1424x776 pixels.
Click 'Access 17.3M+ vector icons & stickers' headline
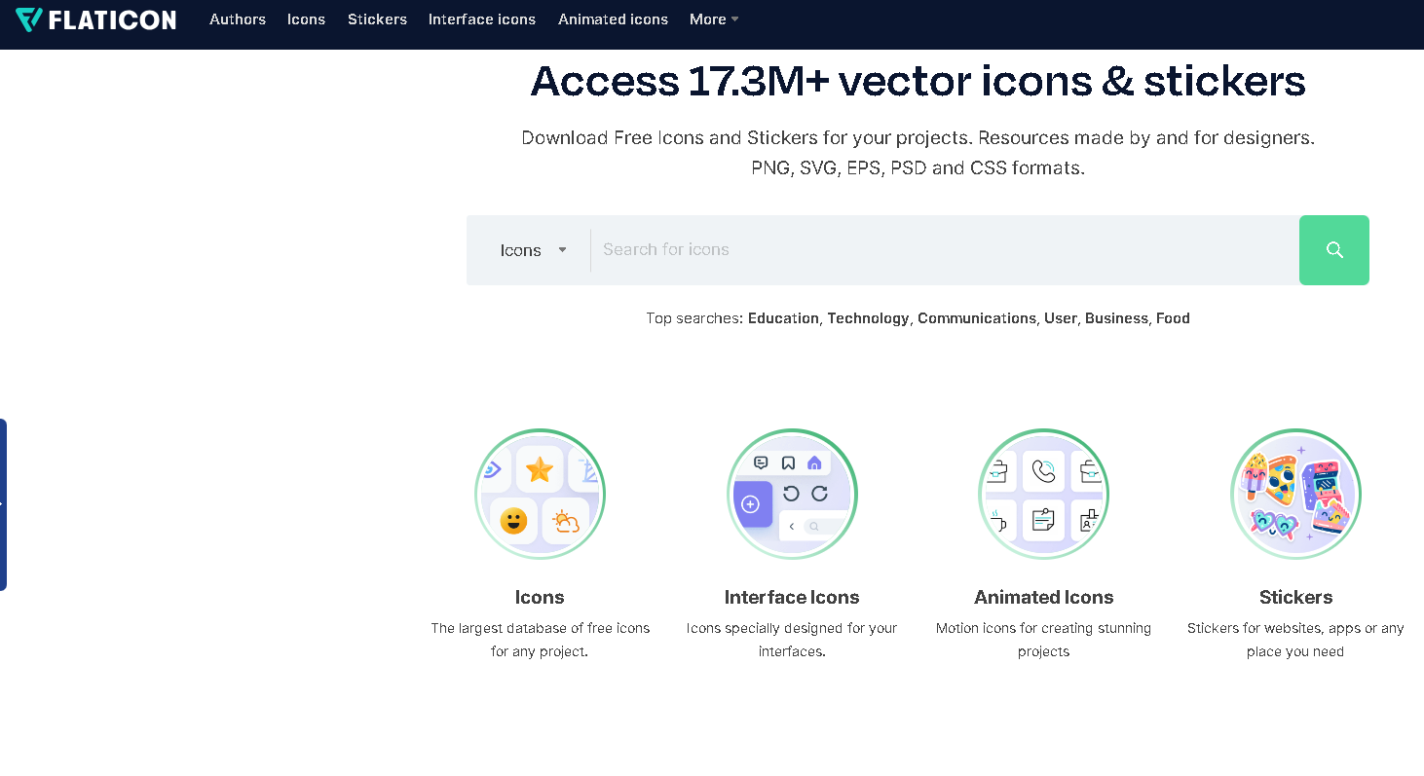point(918,81)
